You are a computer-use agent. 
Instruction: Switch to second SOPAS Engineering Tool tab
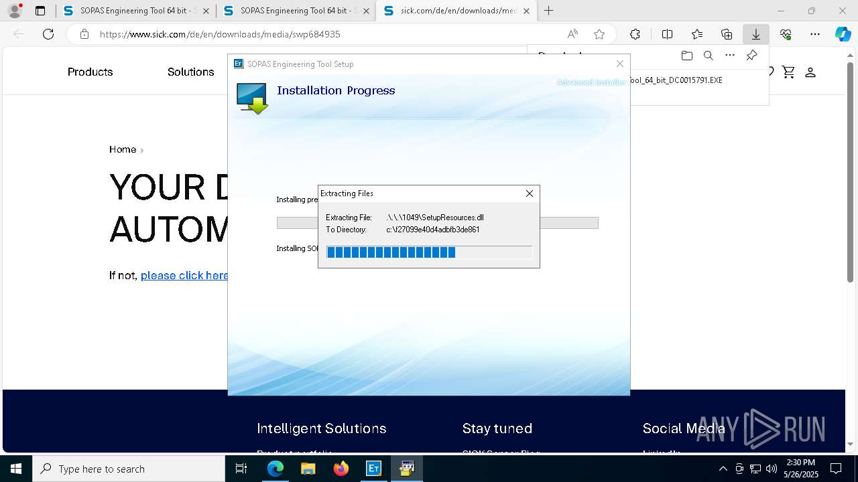coord(296,11)
